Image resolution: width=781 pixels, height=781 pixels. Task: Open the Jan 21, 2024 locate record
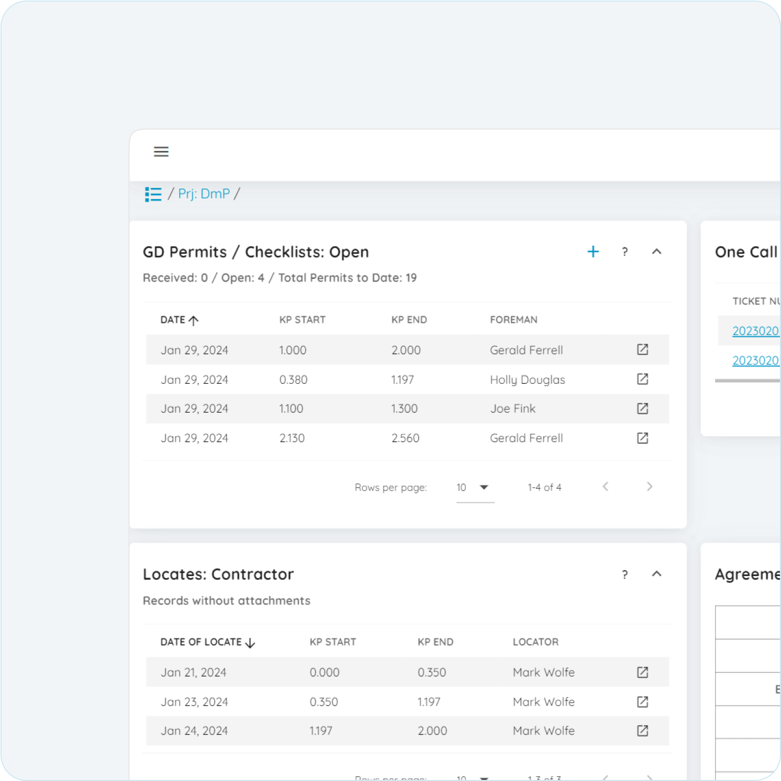click(642, 672)
